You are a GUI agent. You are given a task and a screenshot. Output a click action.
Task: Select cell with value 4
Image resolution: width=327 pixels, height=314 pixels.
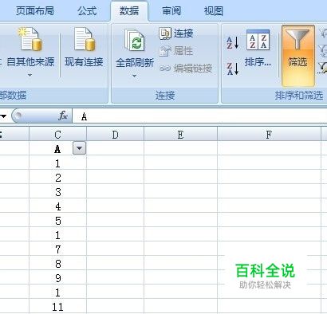[x=57, y=206]
